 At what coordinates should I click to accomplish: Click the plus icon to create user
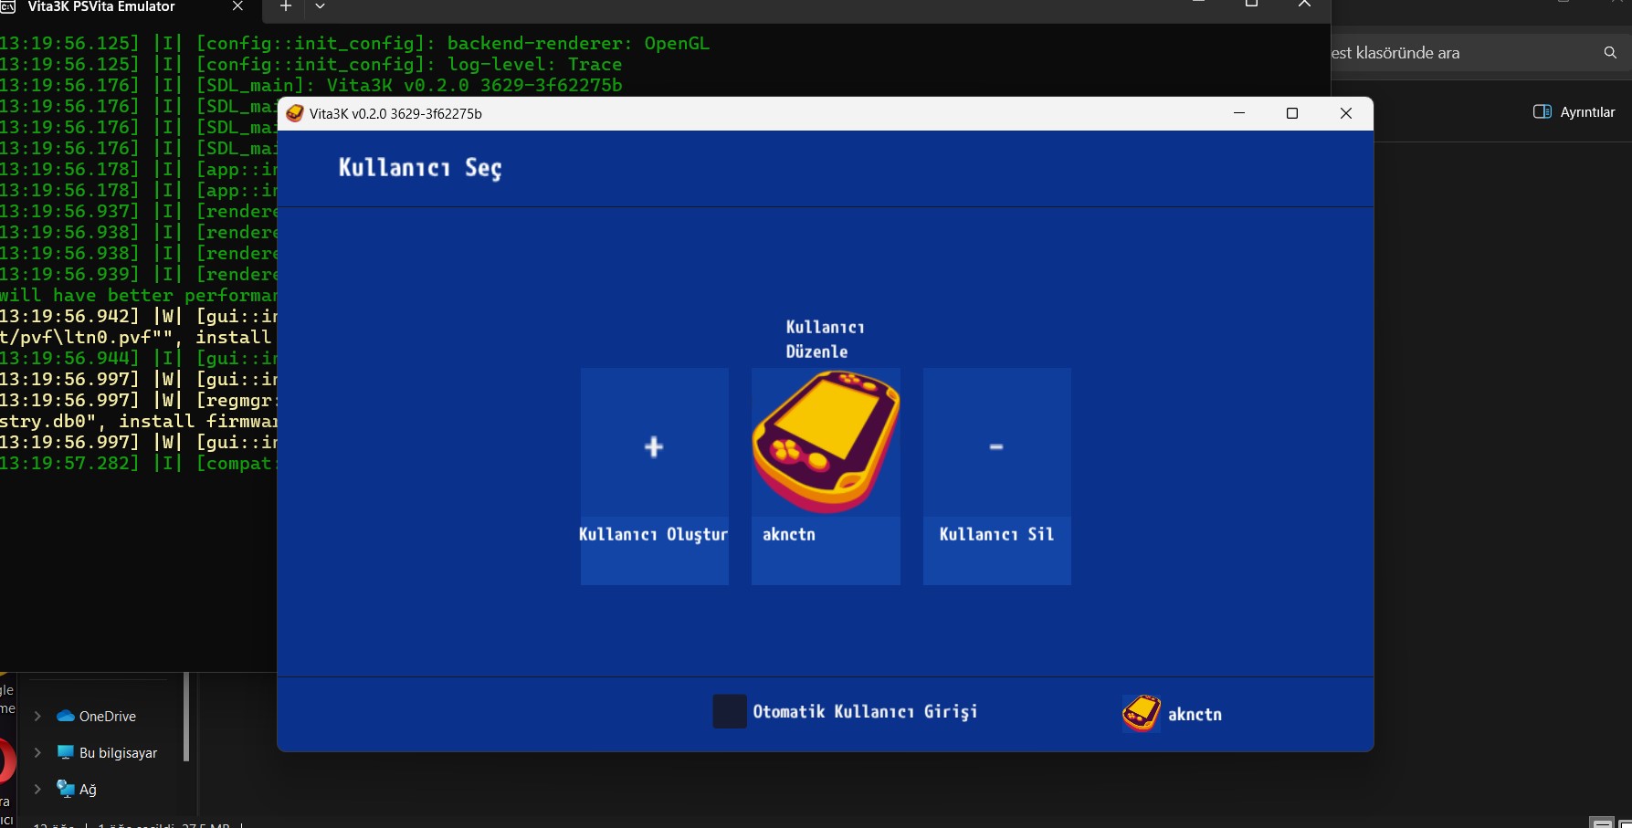[654, 446]
